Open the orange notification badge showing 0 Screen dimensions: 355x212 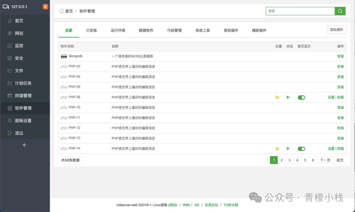45,7
